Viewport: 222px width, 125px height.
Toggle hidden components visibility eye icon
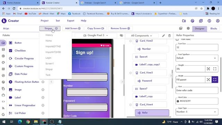(x=121, y=35)
